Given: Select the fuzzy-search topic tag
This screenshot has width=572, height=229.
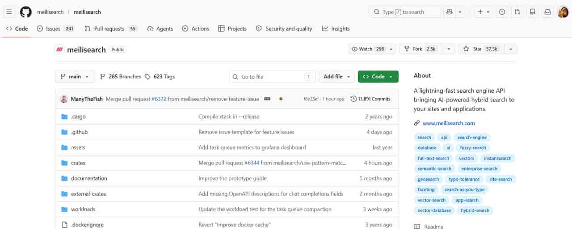Looking at the screenshot, I should [x=473, y=147].
